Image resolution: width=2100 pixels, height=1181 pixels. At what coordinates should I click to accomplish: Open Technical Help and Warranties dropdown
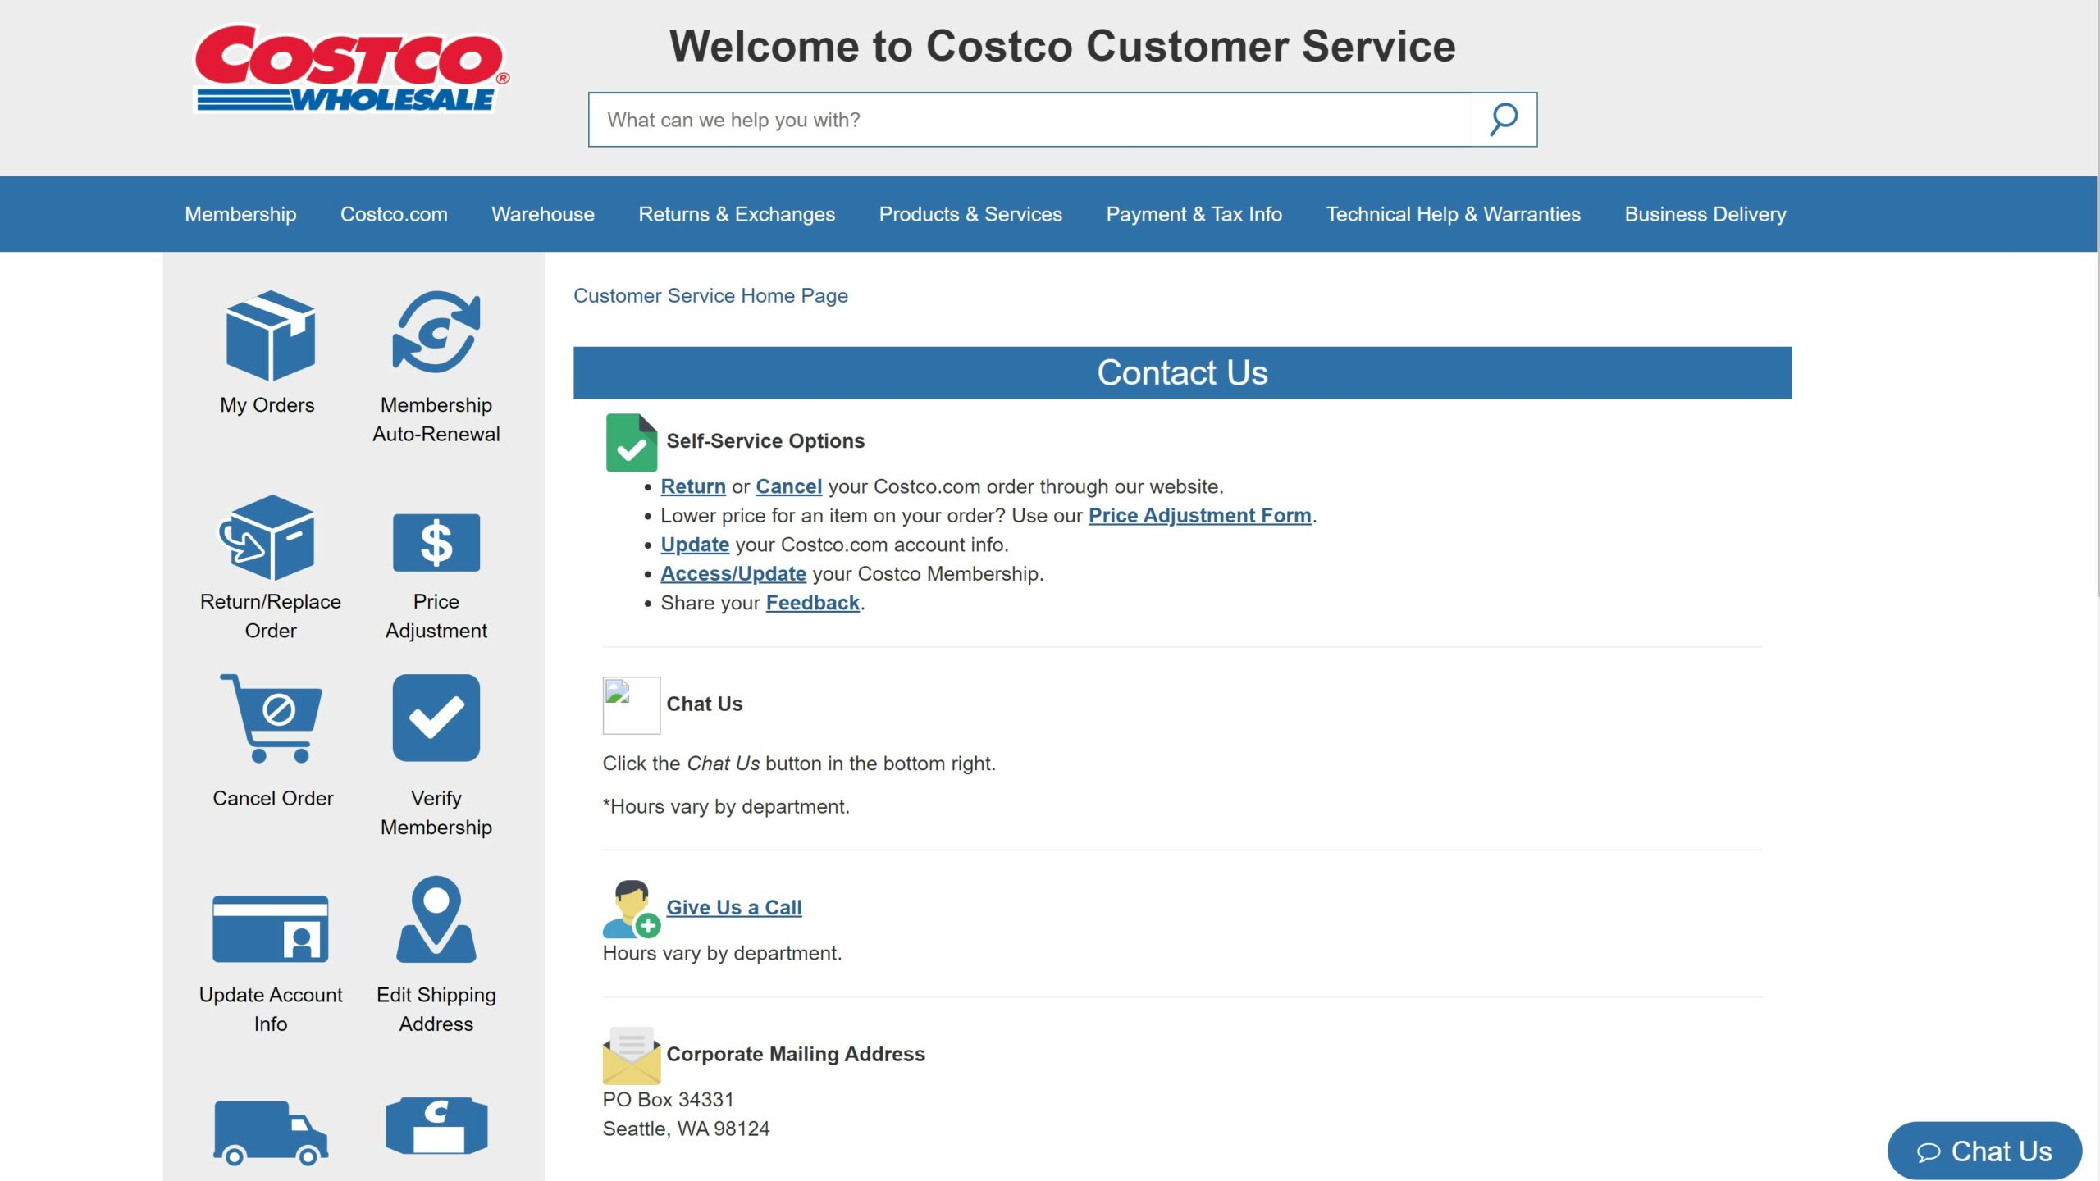[x=1453, y=213]
